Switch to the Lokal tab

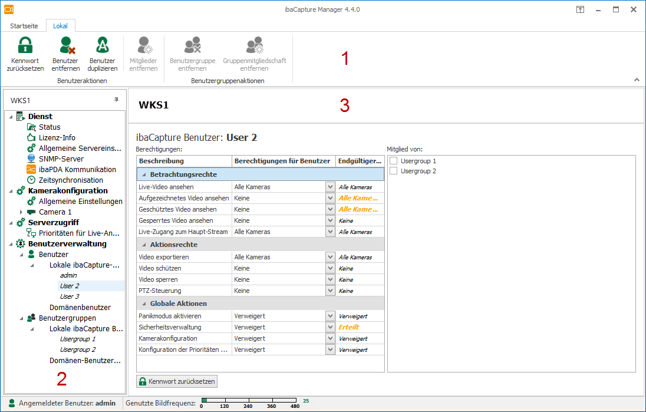point(60,26)
